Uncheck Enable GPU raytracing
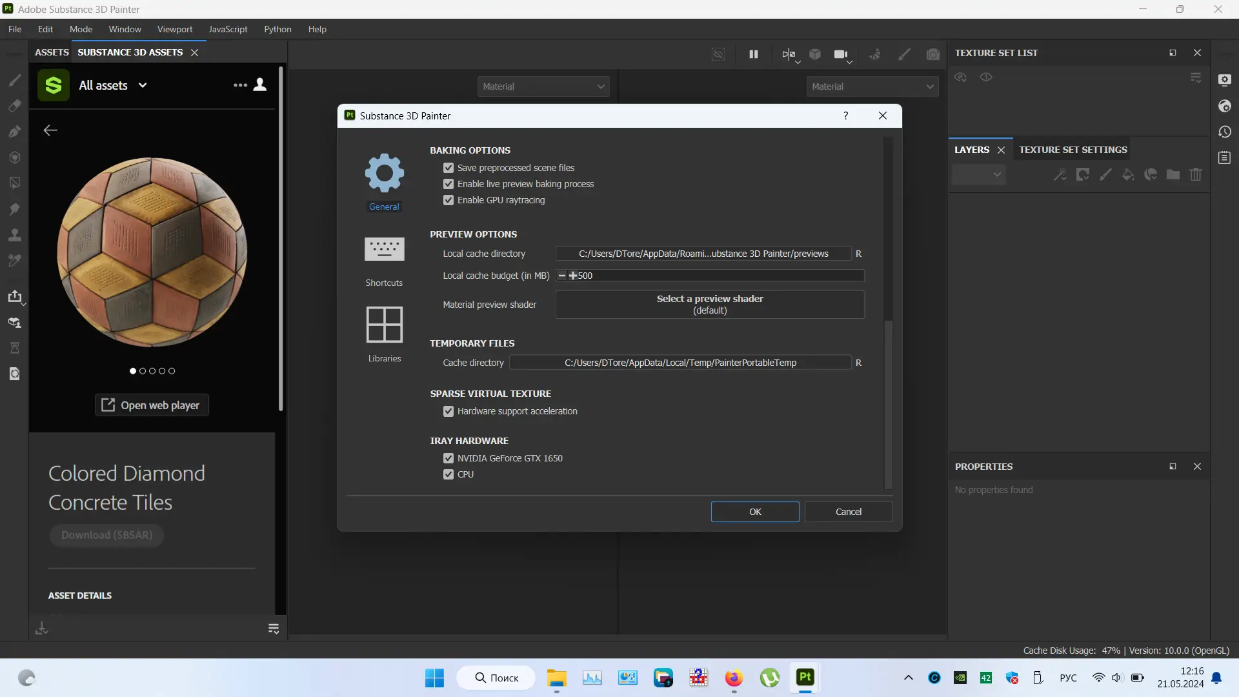Viewport: 1239px width, 697px height. 448,200
